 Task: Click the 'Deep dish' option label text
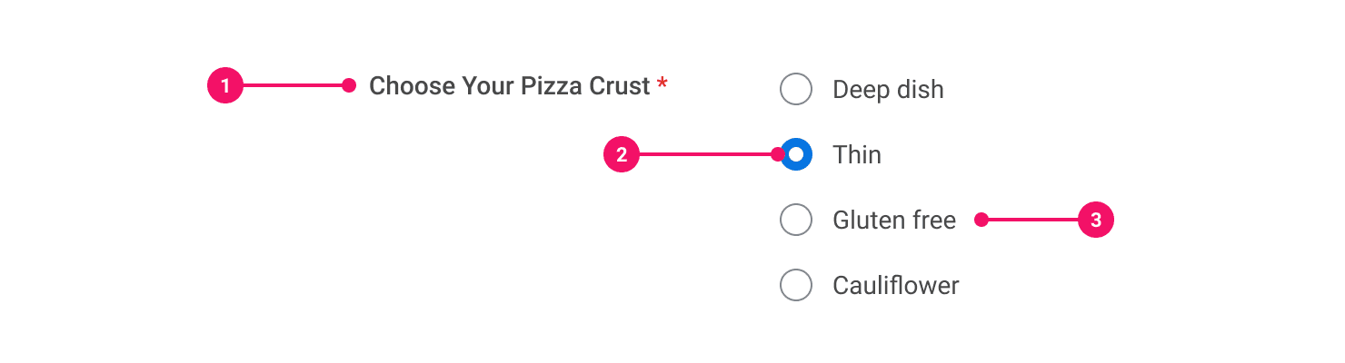click(888, 90)
